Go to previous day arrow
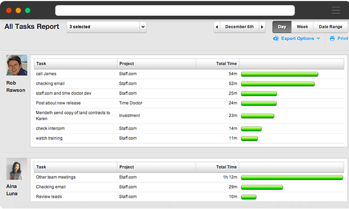 [217, 27]
